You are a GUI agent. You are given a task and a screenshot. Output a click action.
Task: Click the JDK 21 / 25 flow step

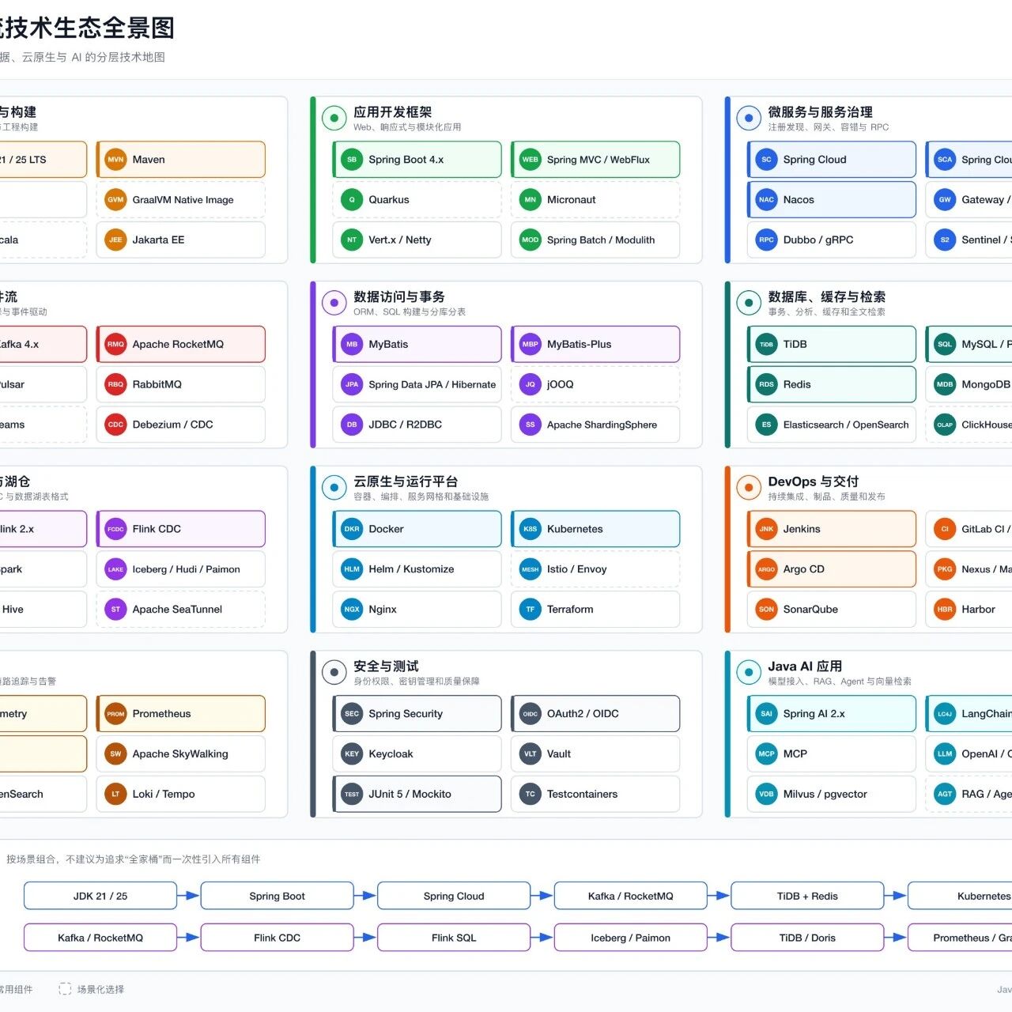coord(100,897)
